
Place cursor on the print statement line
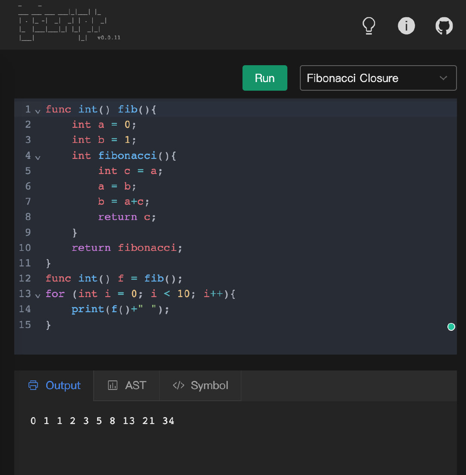(x=120, y=309)
